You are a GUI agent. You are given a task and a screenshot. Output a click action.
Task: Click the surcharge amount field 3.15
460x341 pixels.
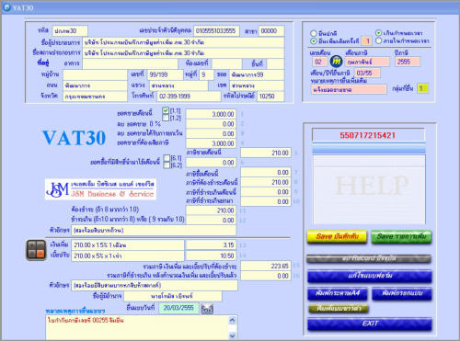tap(211, 245)
